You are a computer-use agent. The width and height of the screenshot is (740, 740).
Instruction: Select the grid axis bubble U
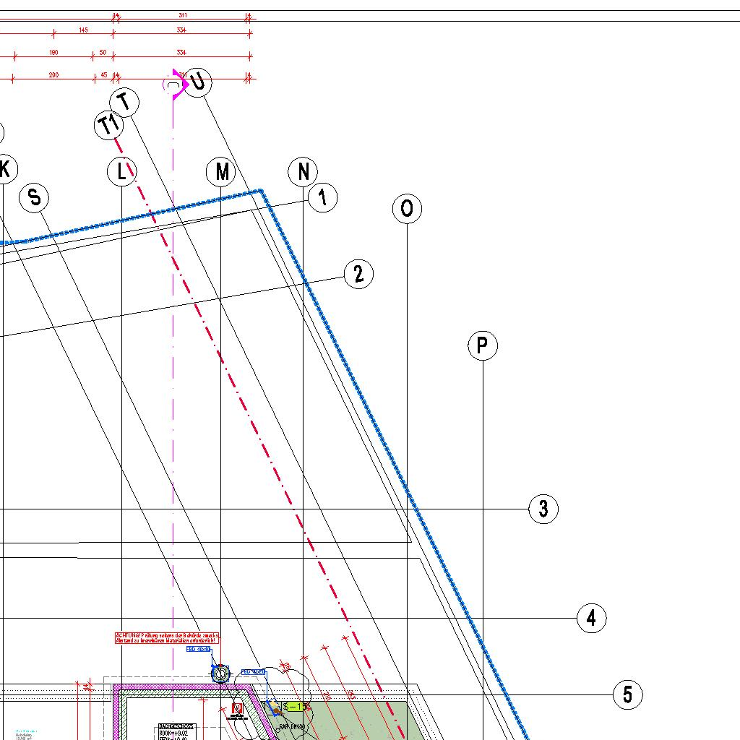[x=199, y=82]
